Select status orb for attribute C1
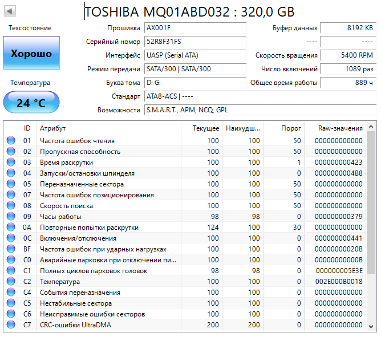This screenshot has width=381, height=337. [11, 271]
